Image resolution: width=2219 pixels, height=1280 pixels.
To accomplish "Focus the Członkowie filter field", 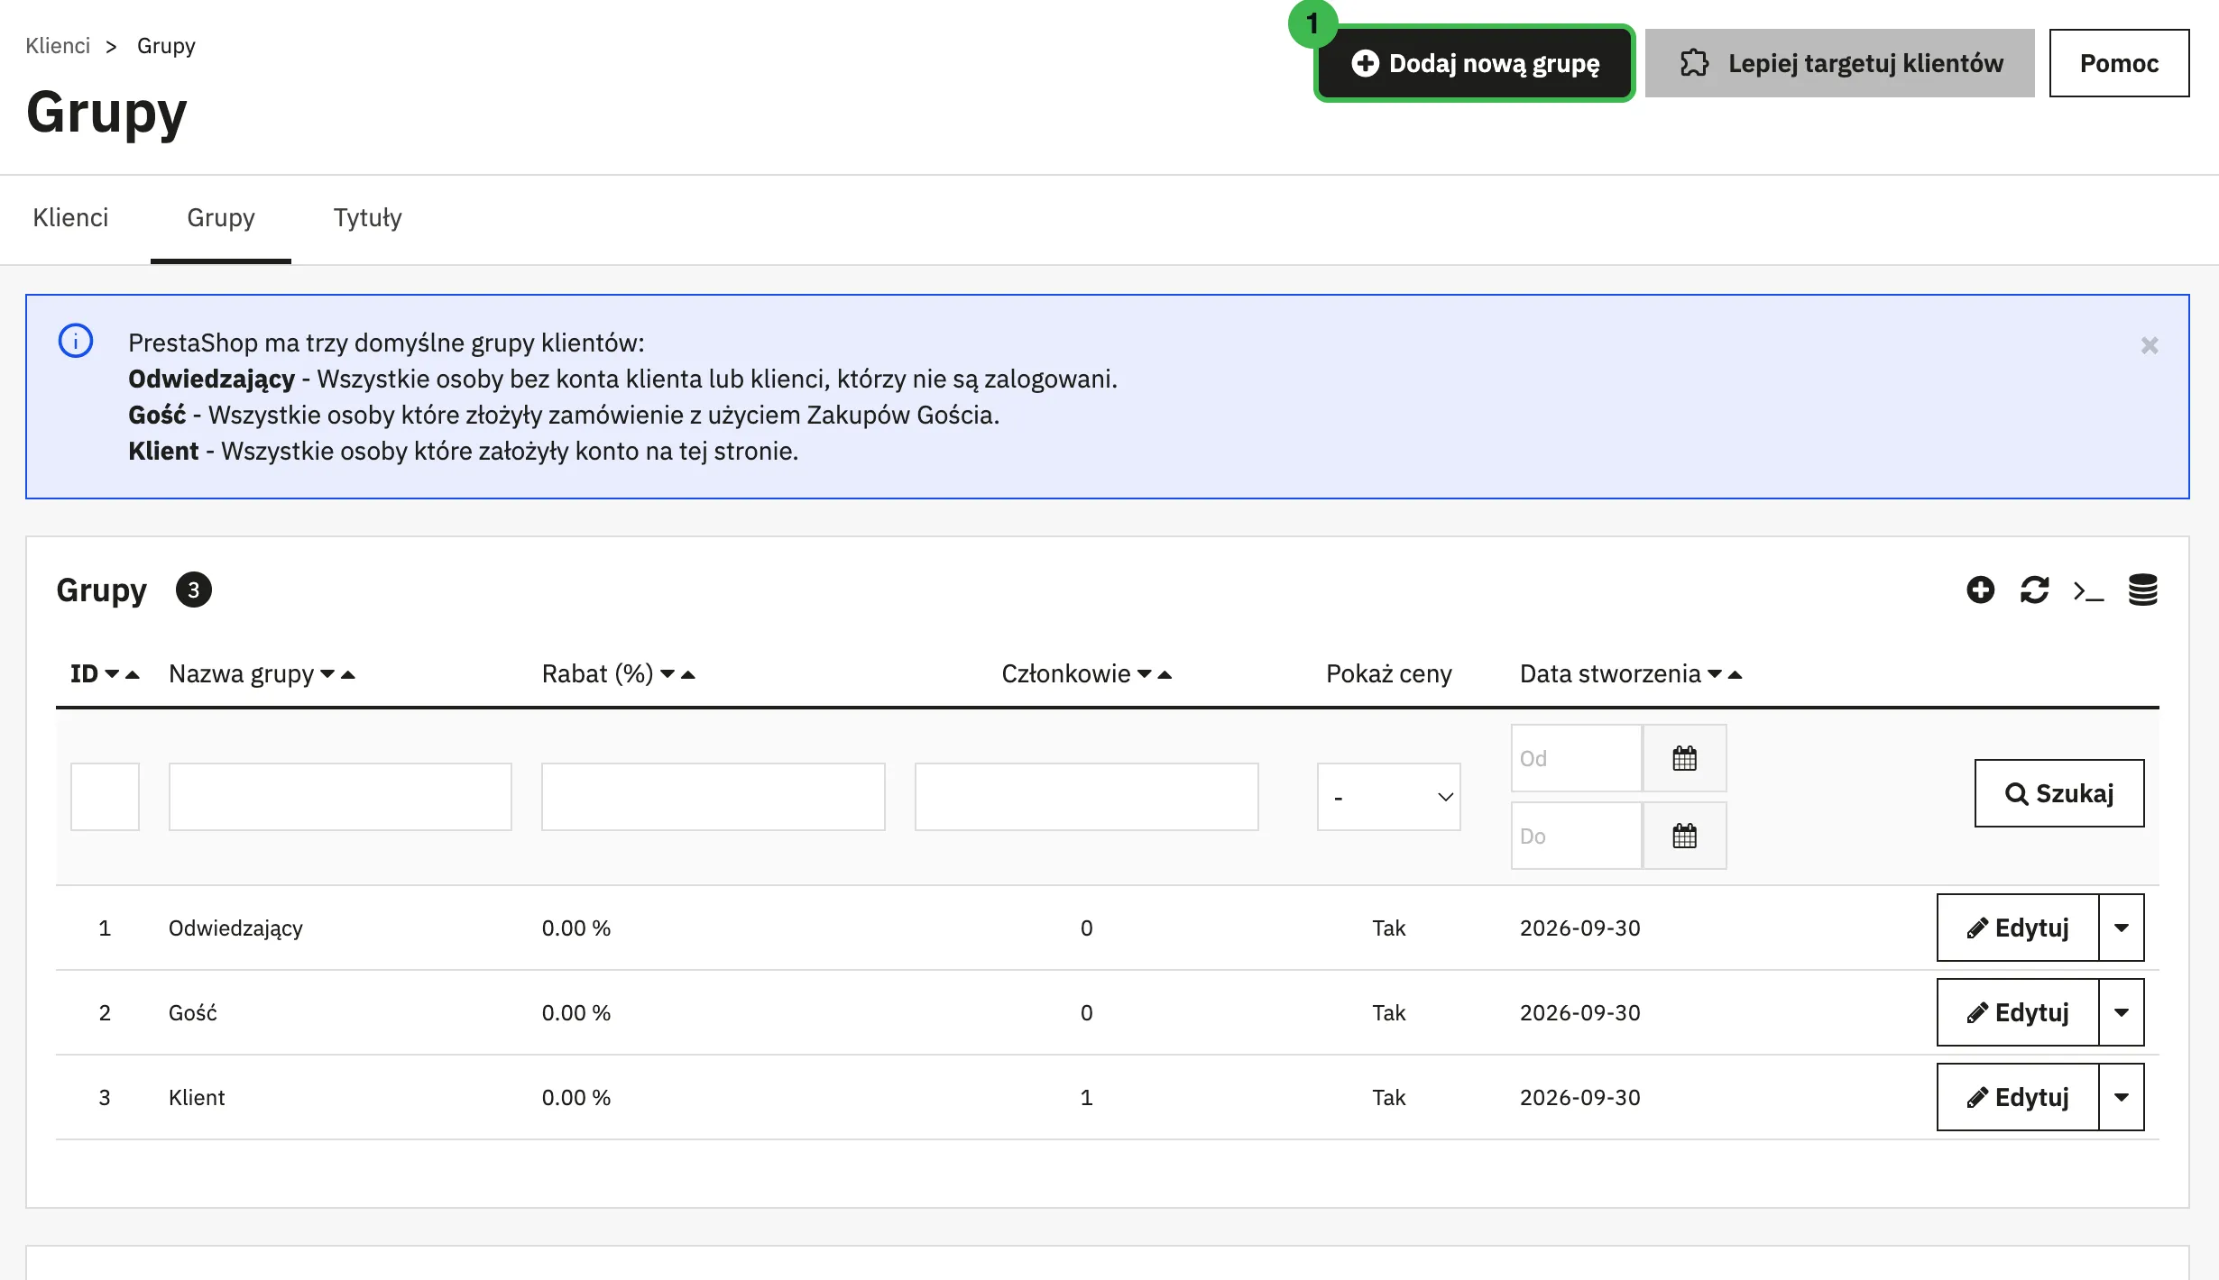I will 1086,797.
